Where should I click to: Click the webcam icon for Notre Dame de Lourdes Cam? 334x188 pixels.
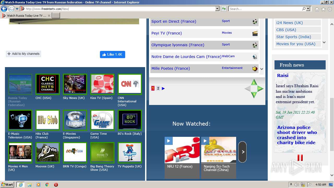[255, 57]
